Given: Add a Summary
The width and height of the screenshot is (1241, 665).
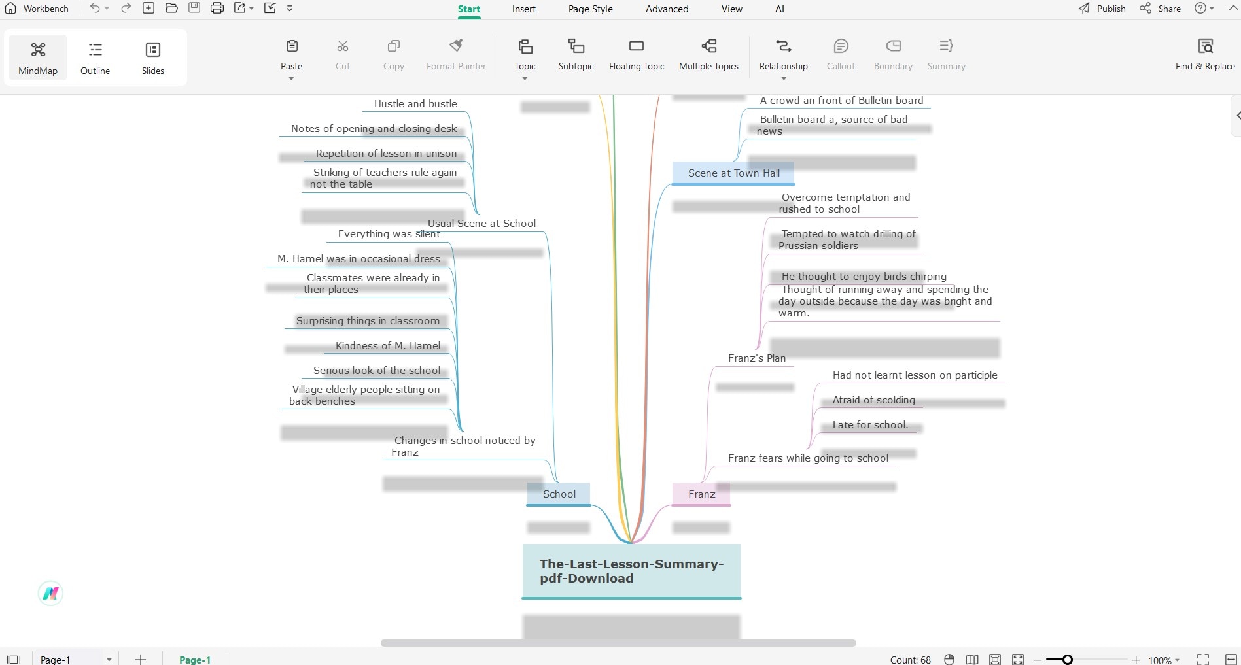Looking at the screenshot, I should tap(947, 55).
